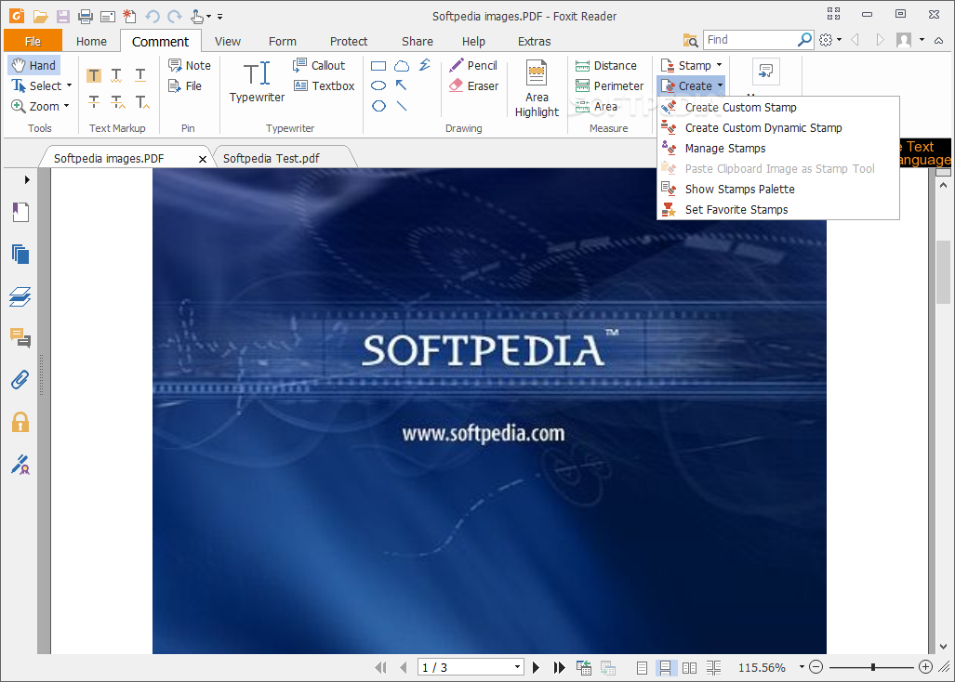Click the zoom out minus button
This screenshot has width=955, height=682.
point(816,667)
